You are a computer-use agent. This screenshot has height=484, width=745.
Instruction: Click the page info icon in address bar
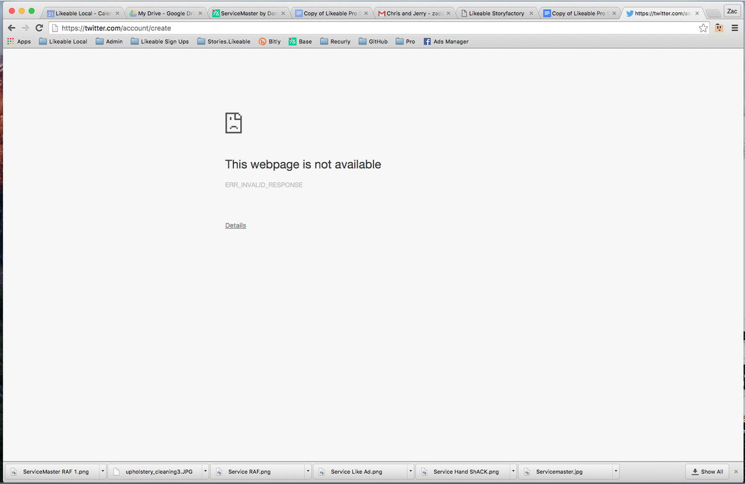[55, 28]
